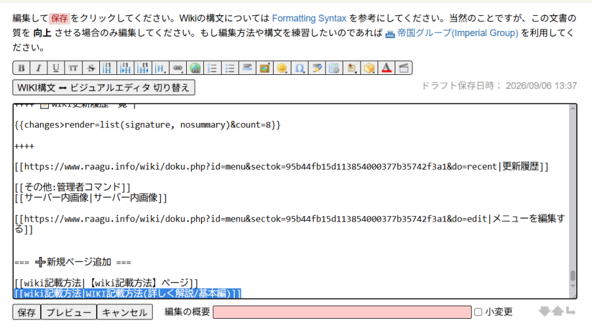Click the video clapperboard toolbar icon
The width and height of the screenshot is (592, 326).
click(403, 68)
